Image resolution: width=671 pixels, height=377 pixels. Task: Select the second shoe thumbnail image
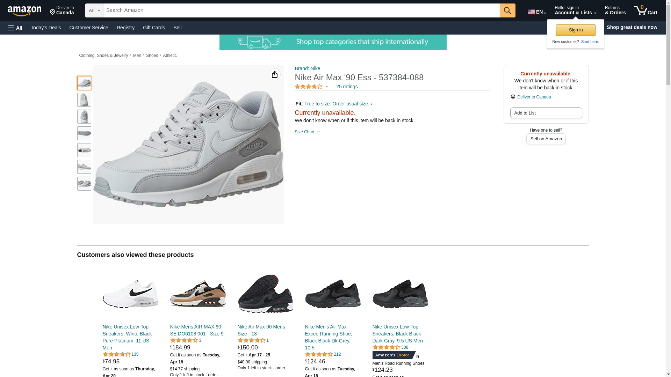[84, 100]
